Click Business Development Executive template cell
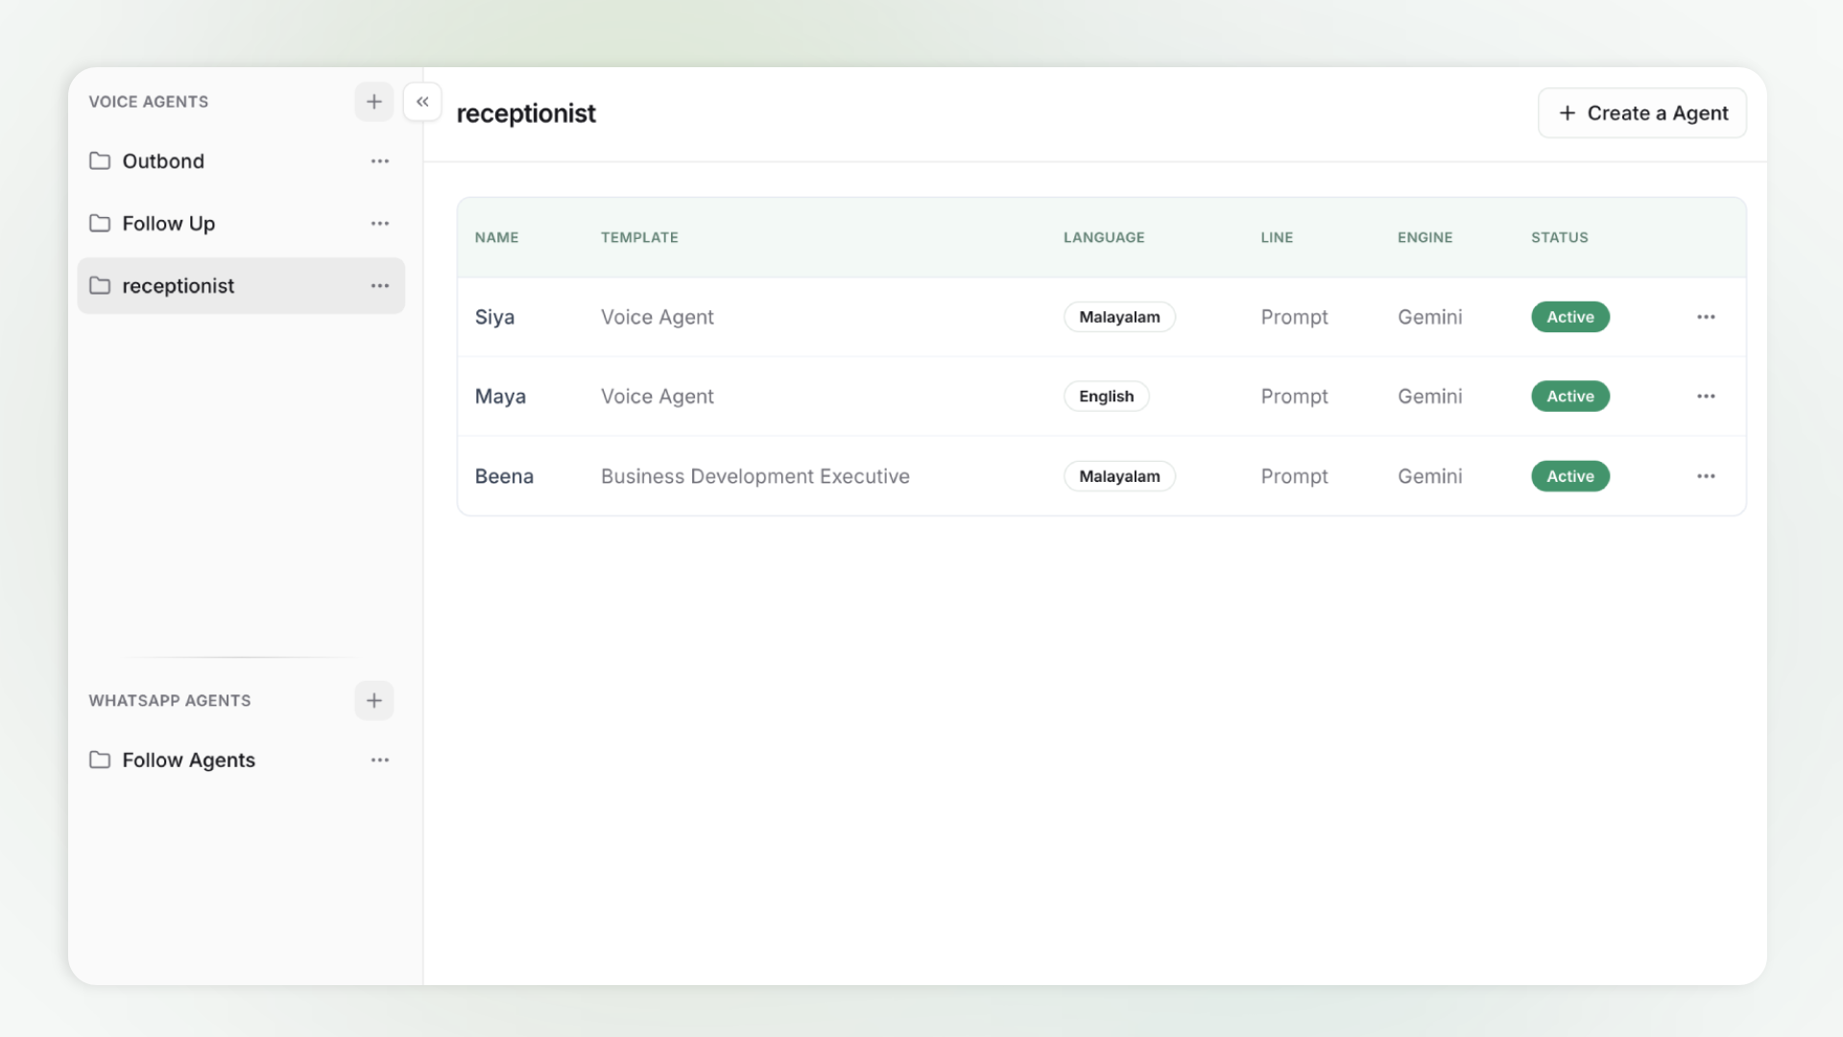This screenshot has width=1843, height=1037. tap(755, 476)
